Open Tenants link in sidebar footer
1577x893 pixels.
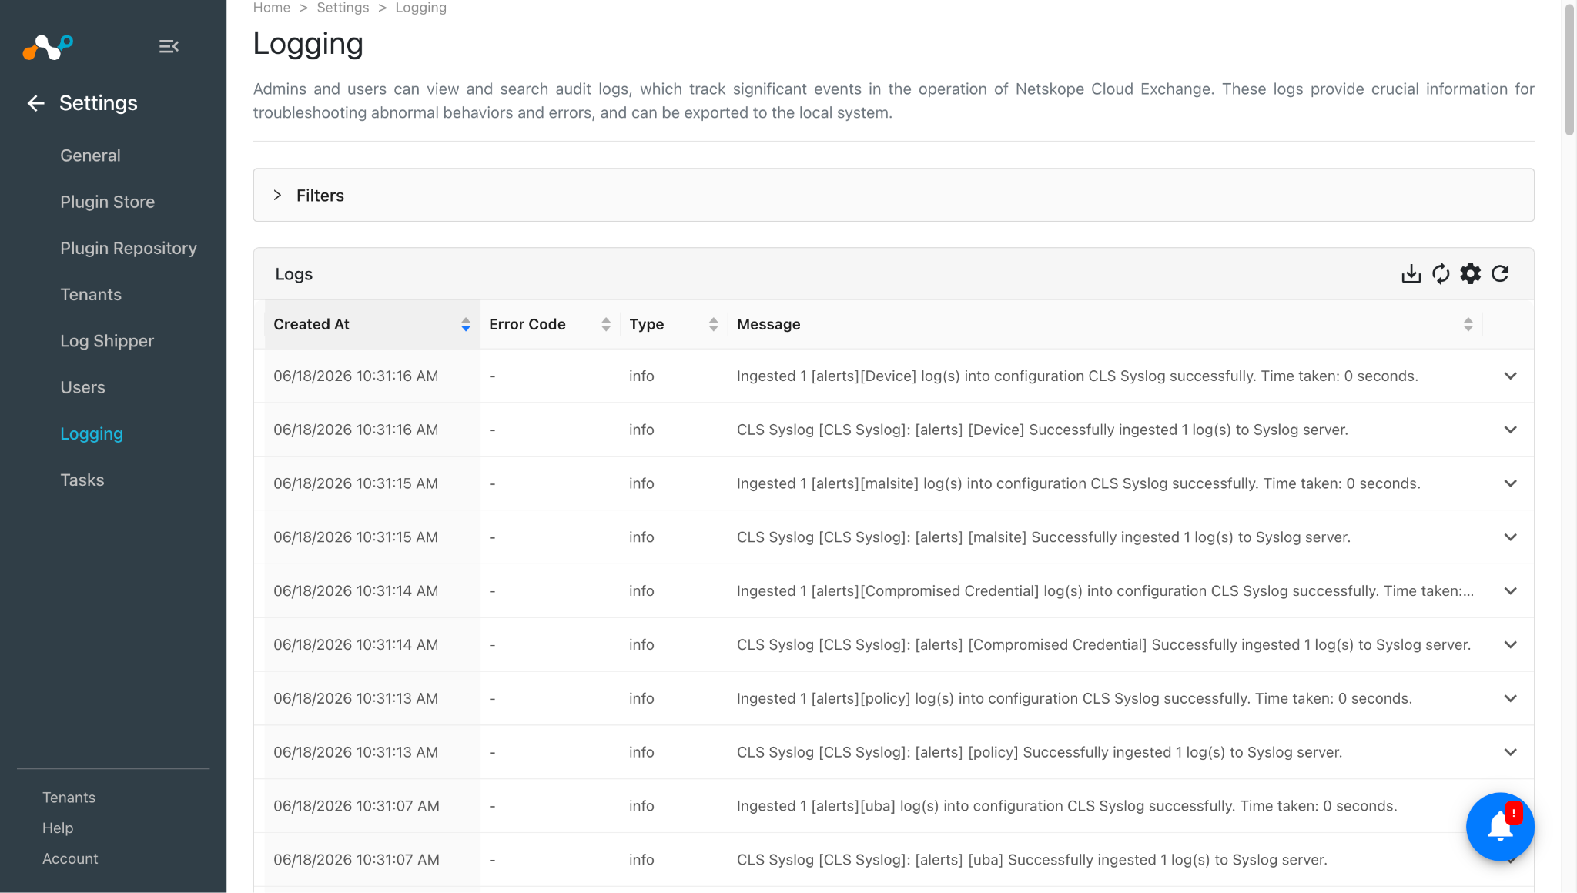(69, 798)
